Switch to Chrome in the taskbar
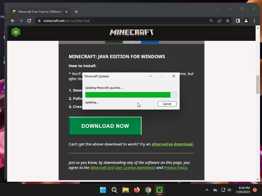 [148, 190]
